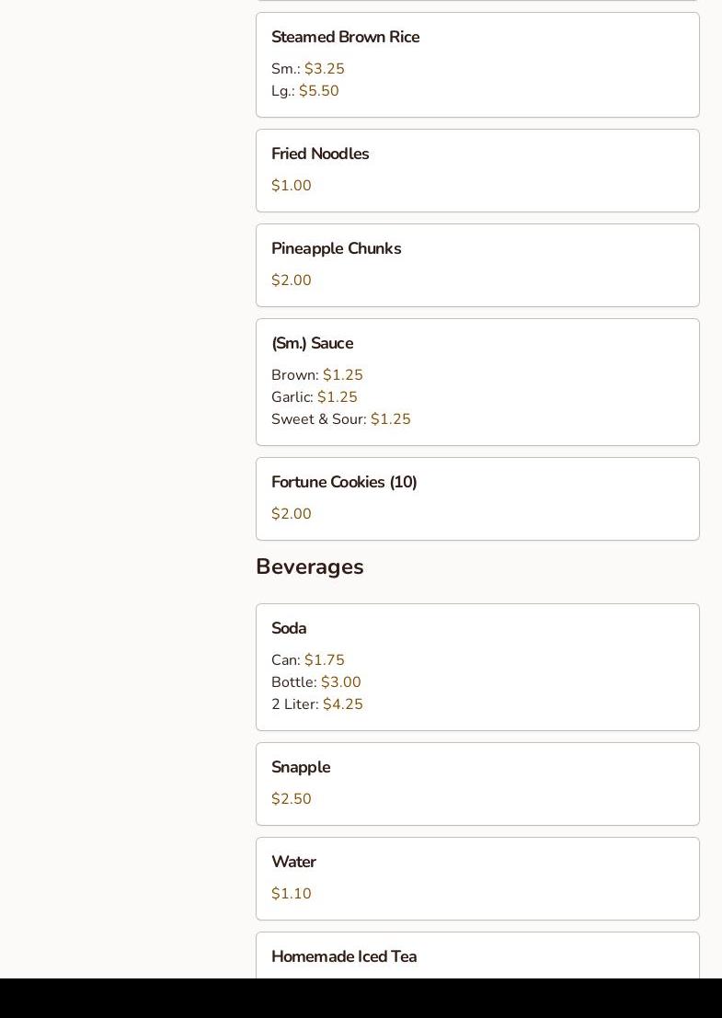
Task: Select the Fortune Cookies (10) item
Action: pos(344,483)
